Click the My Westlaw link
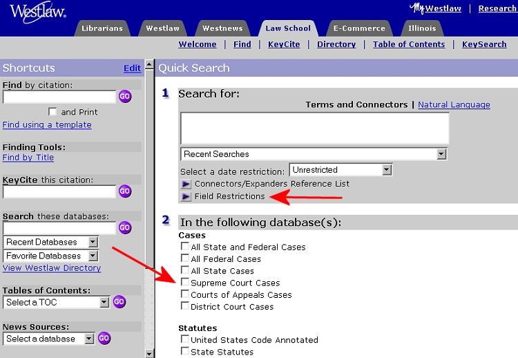This screenshot has width=518, height=358. (435, 8)
